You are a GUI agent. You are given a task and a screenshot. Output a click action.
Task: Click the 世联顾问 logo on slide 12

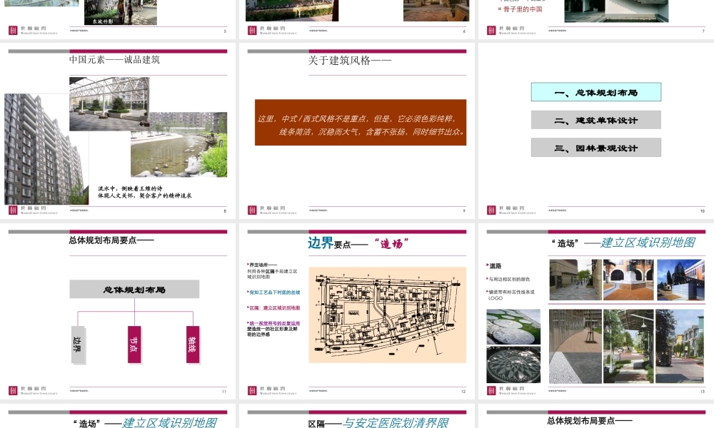[272, 391]
